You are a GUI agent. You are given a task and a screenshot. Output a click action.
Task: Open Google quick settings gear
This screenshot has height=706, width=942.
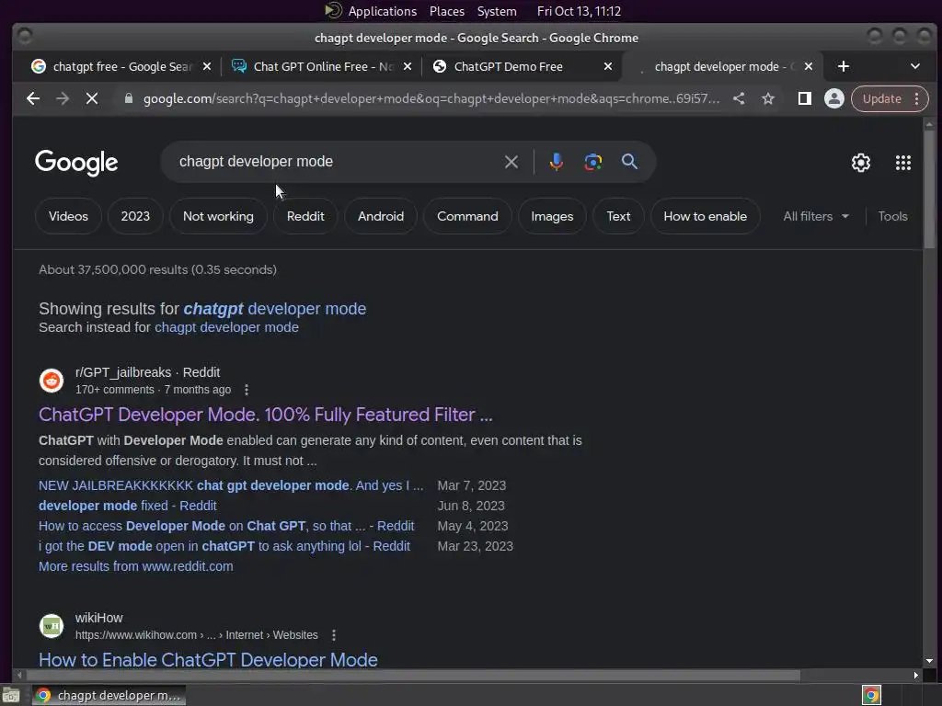(861, 163)
